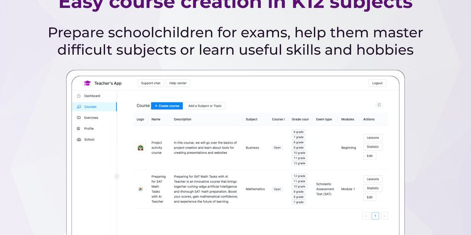Click the Modules column header
This screenshot has height=235, width=471.
click(x=348, y=119)
